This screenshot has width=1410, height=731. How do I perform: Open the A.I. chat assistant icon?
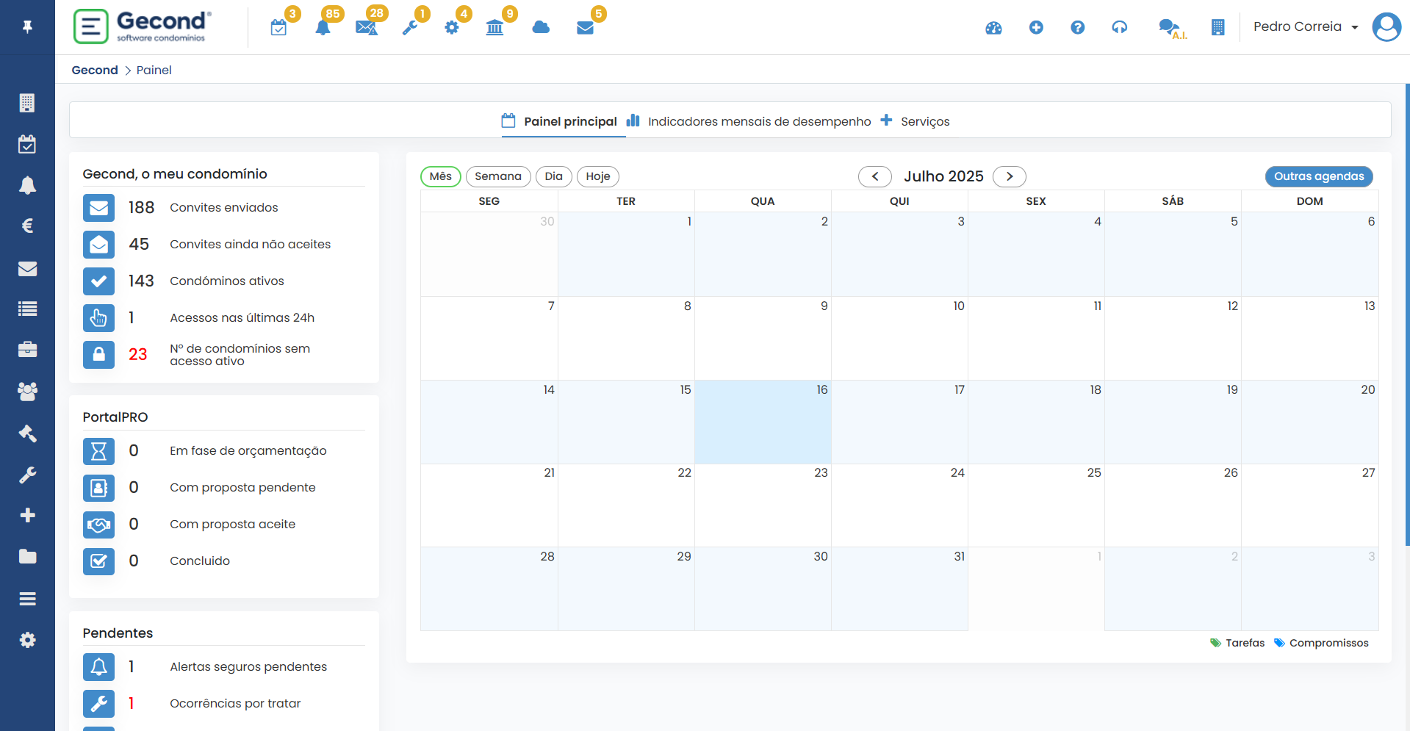pos(1171,27)
